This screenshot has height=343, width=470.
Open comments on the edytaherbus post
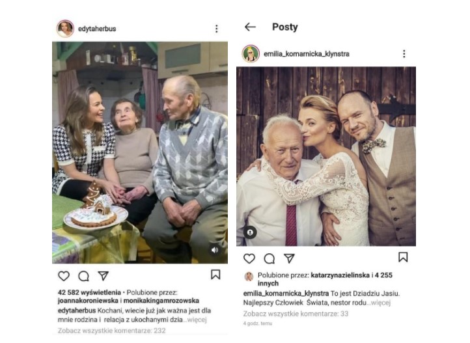click(x=83, y=275)
